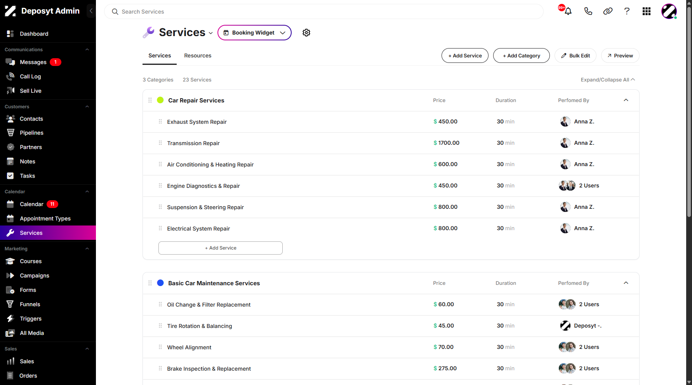This screenshot has width=692, height=385.
Task: Toggle Expand/Collapse All
Action: (x=608, y=80)
